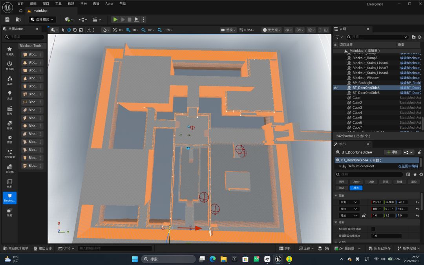Toggle the Details panel lock icon

419,152
